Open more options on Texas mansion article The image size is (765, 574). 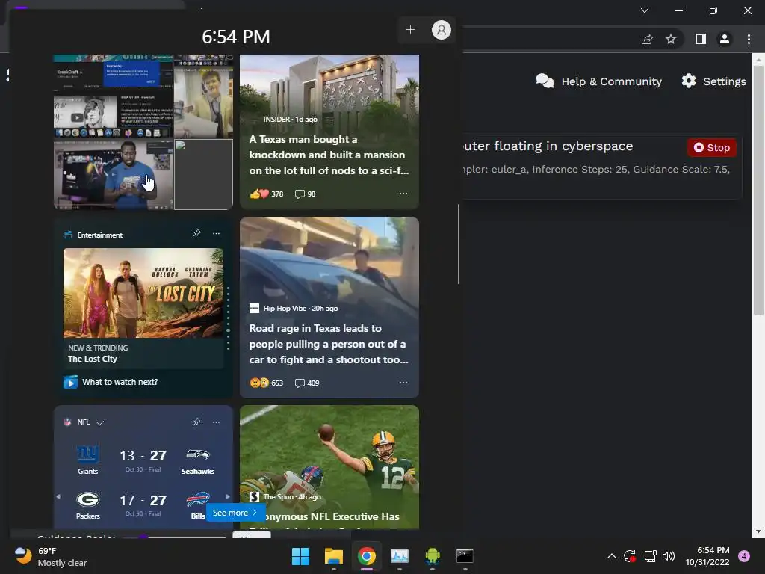403,194
